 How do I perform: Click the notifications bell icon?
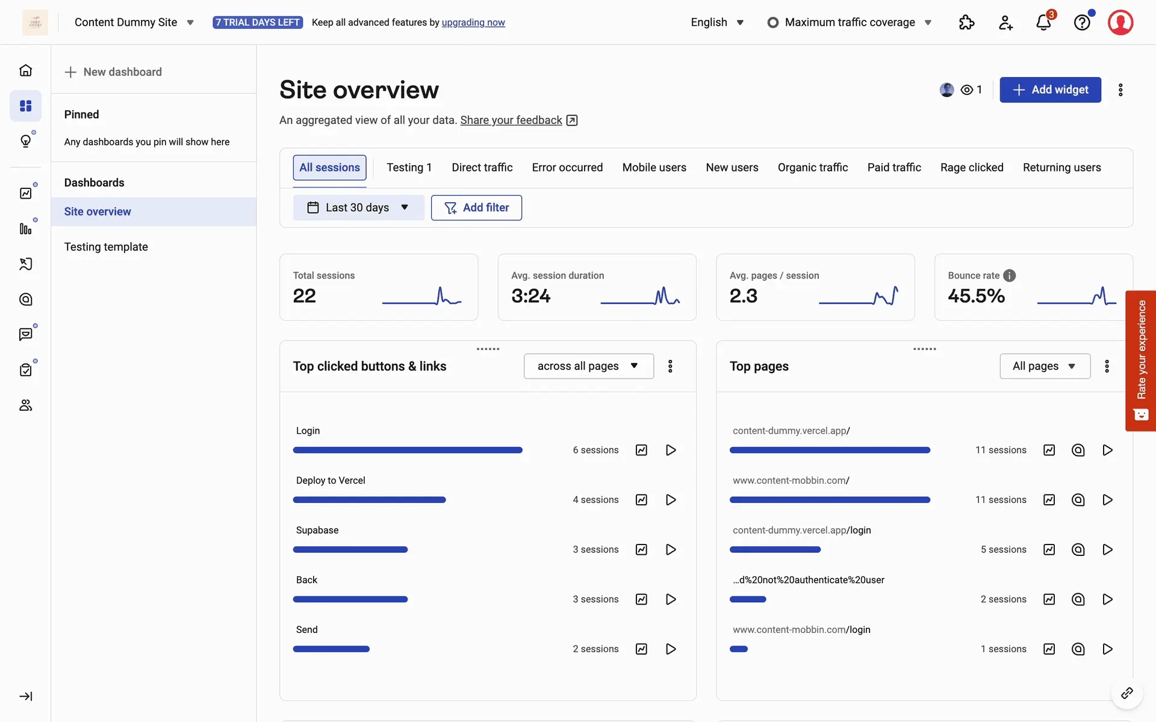click(x=1043, y=23)
